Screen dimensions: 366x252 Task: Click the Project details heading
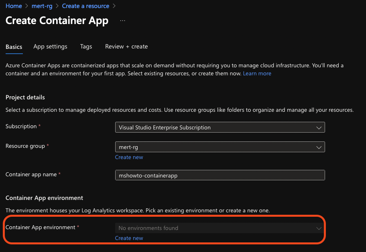25,97
